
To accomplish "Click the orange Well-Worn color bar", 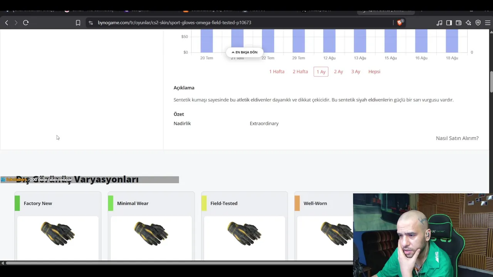I will (297, 203).
